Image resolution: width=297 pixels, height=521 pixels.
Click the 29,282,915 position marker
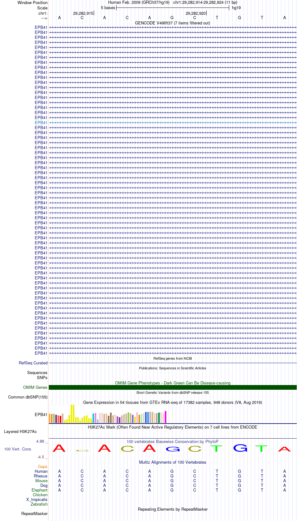(83, 13)
